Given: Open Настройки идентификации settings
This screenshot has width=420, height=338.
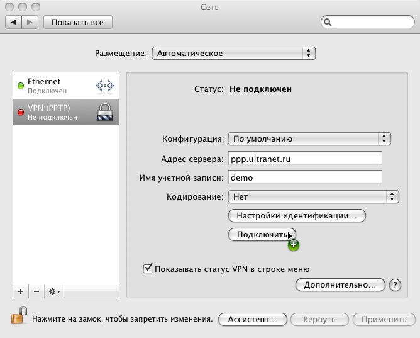Looking at the screenshot, I should point(296,216).
